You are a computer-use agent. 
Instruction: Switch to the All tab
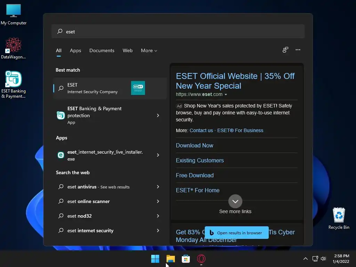pos(58,50)
